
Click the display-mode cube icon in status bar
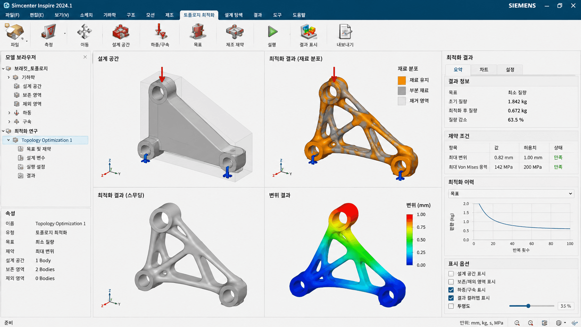[559, 323]
